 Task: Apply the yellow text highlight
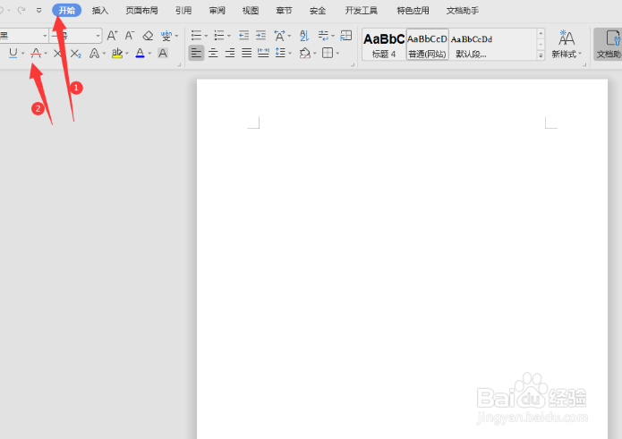click(117, 53)
